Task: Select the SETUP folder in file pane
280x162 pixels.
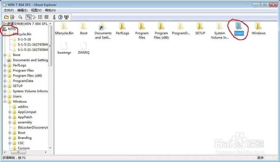Action: (200, 27)
